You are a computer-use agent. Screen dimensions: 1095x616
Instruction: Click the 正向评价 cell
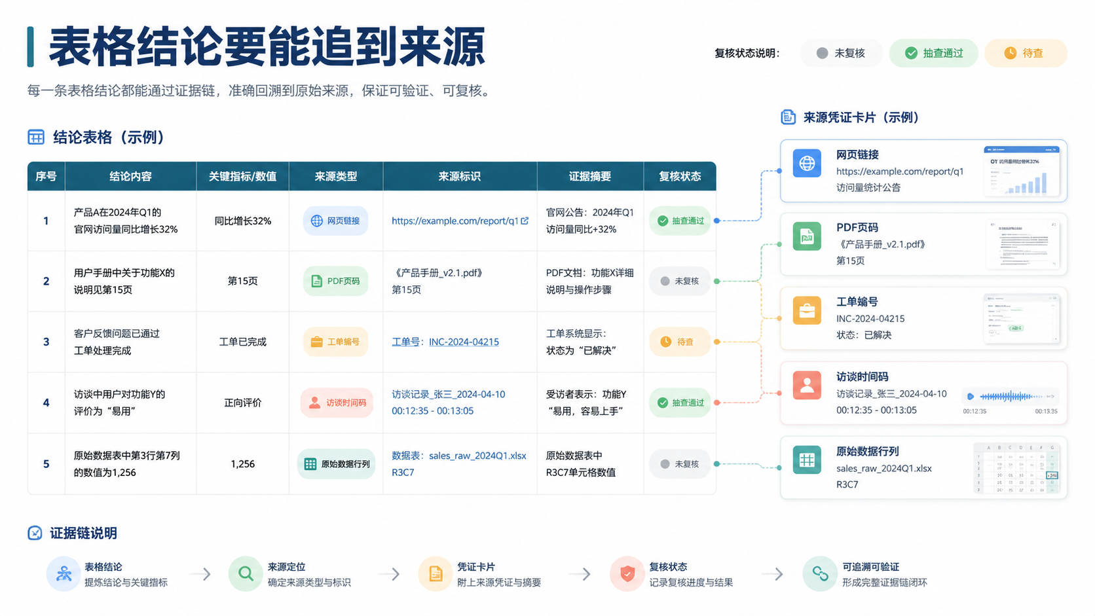(242, 403)
